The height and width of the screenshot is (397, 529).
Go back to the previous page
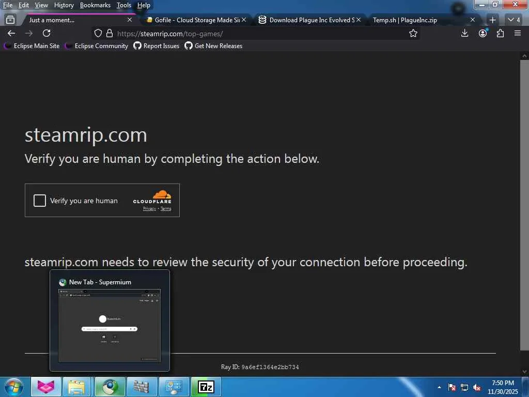coord(11,33)
